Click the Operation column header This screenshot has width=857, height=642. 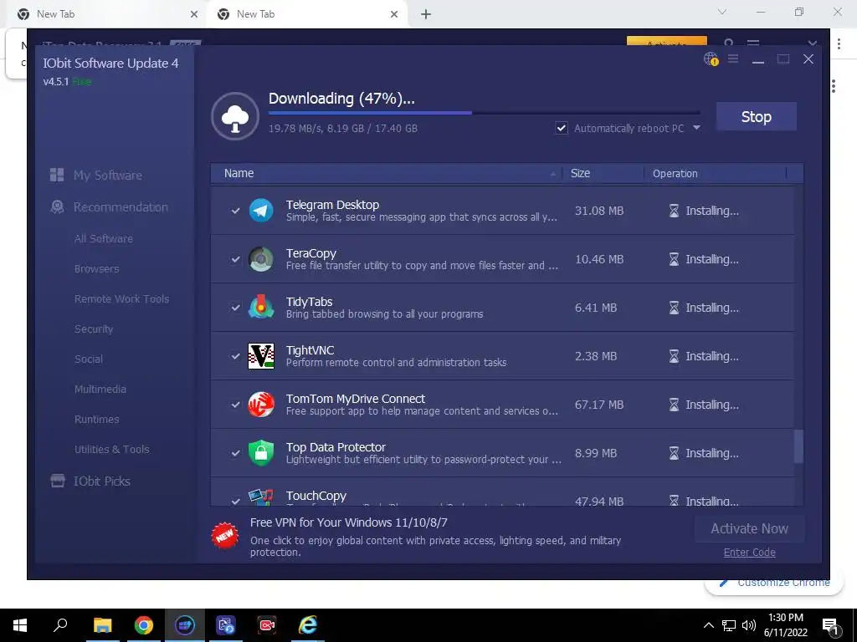coord(715,173)
